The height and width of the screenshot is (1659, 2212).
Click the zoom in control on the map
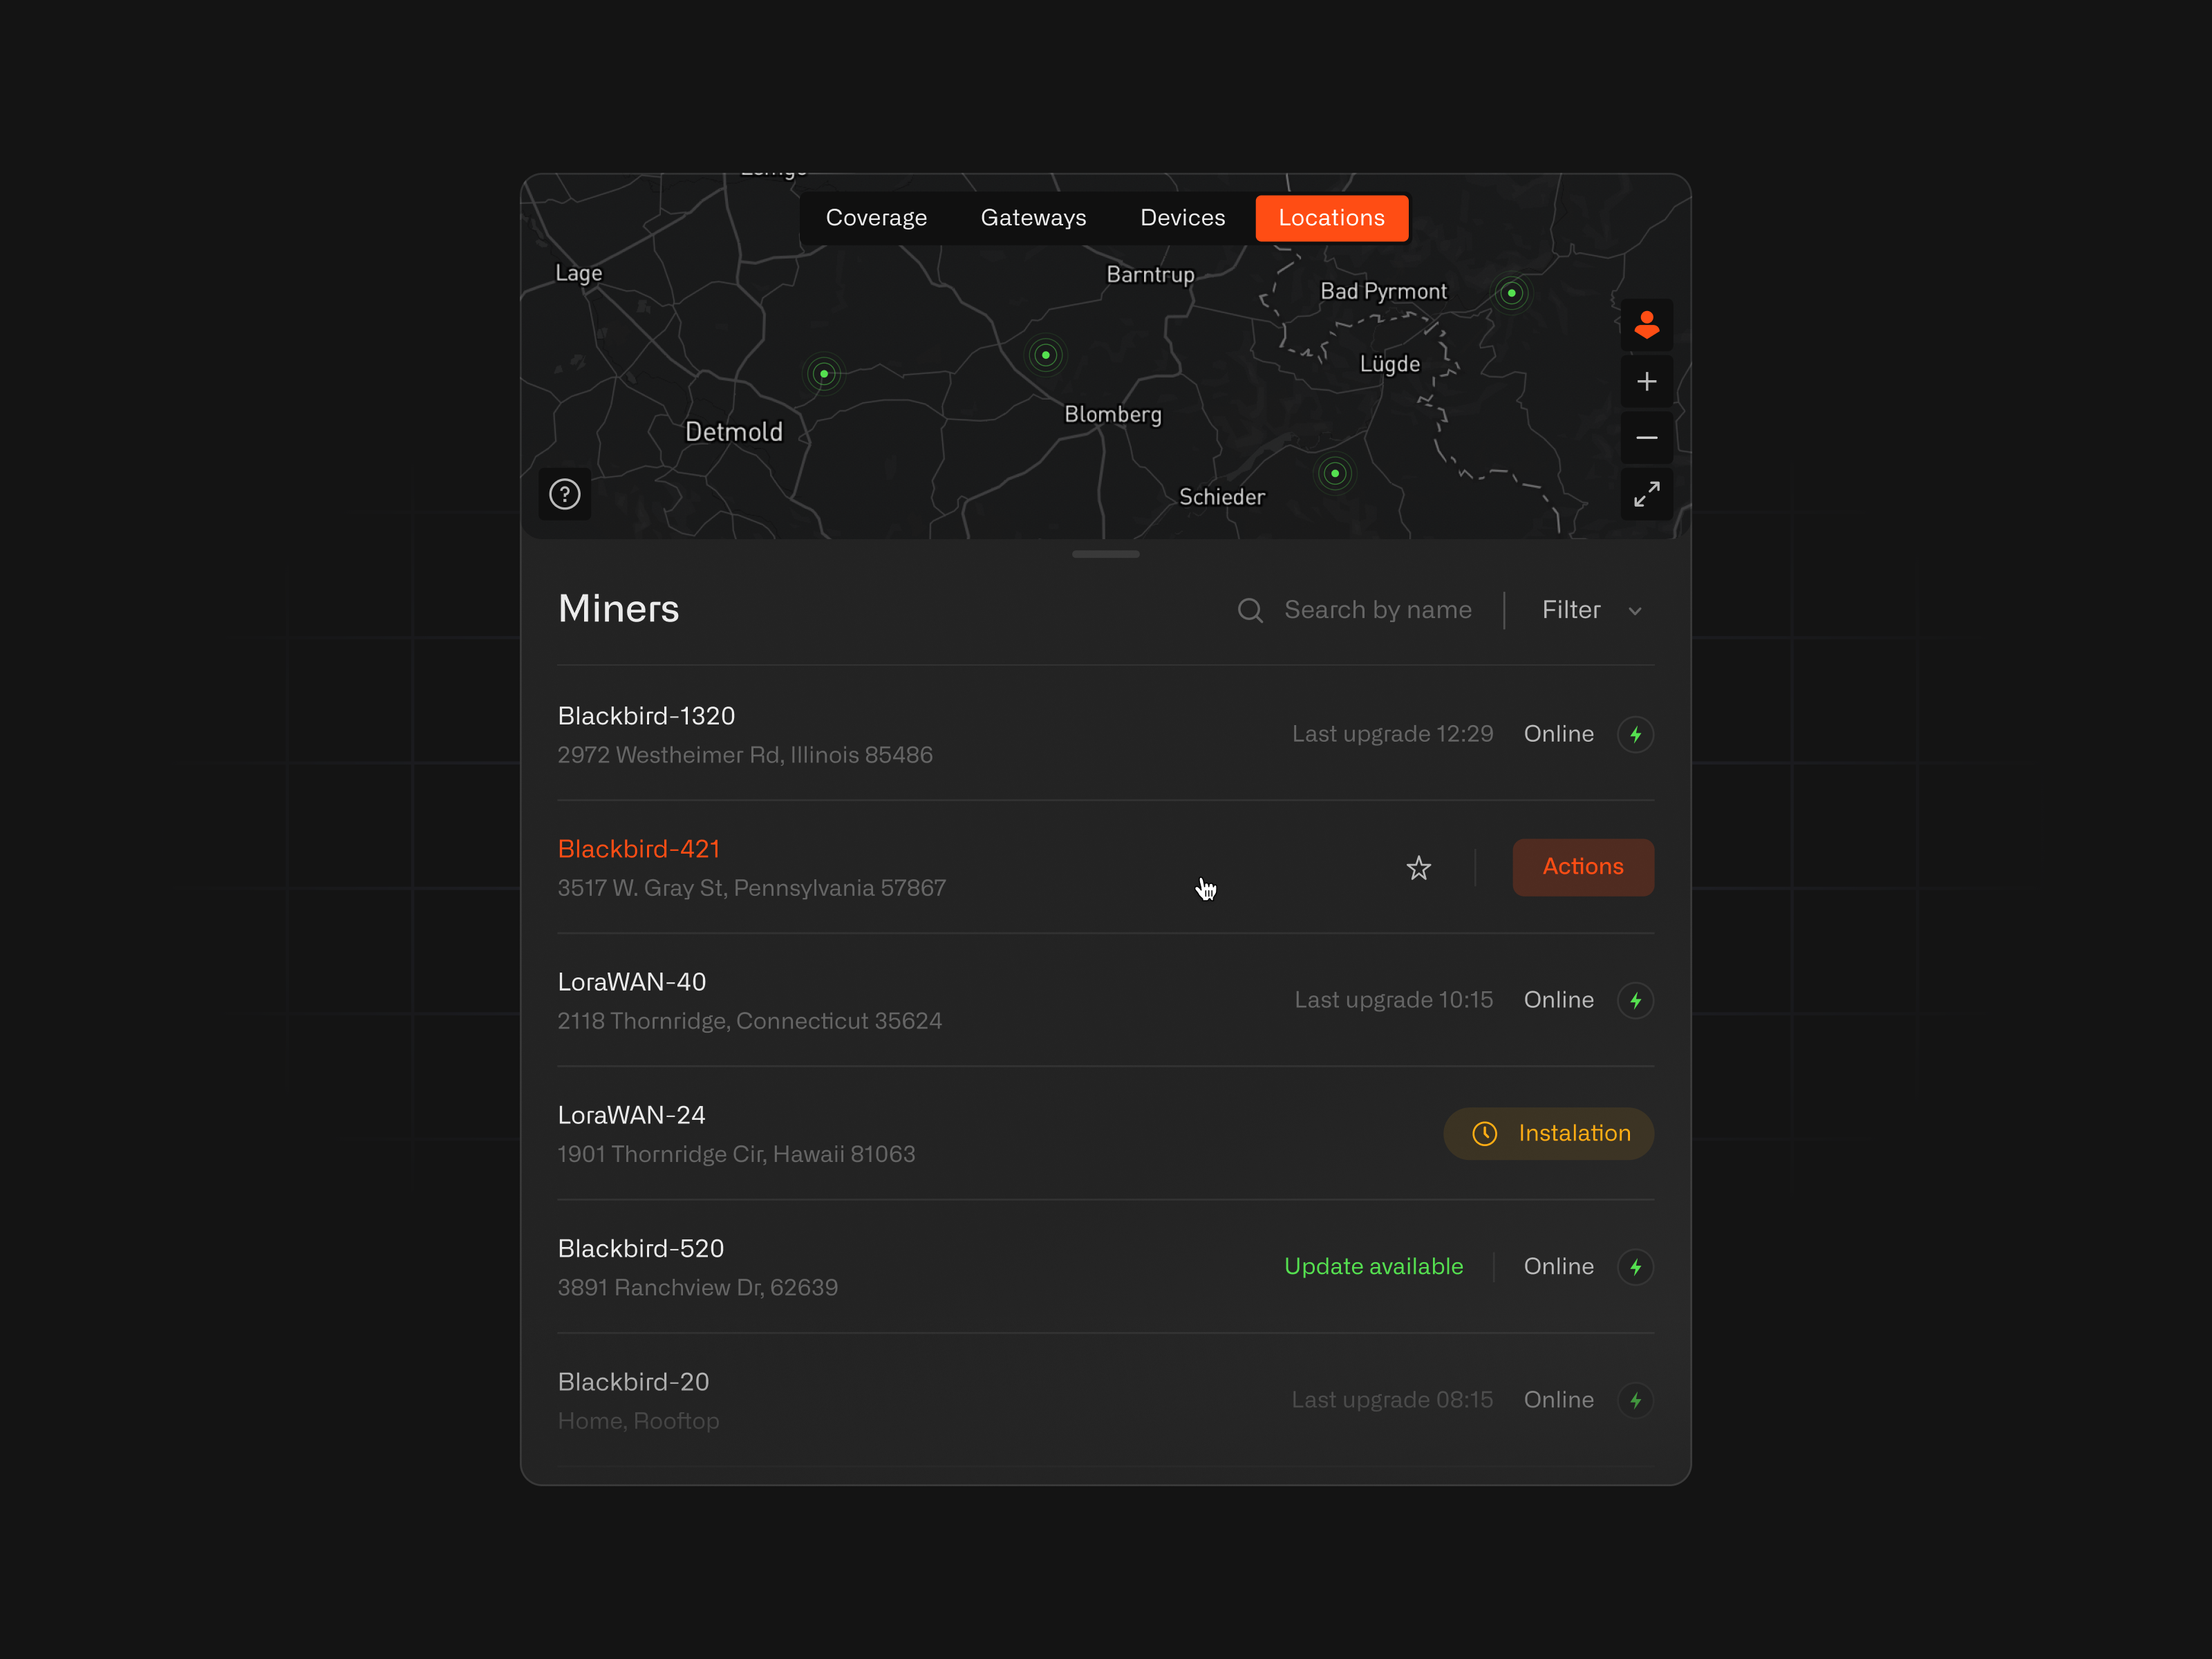pos(1647,381)
